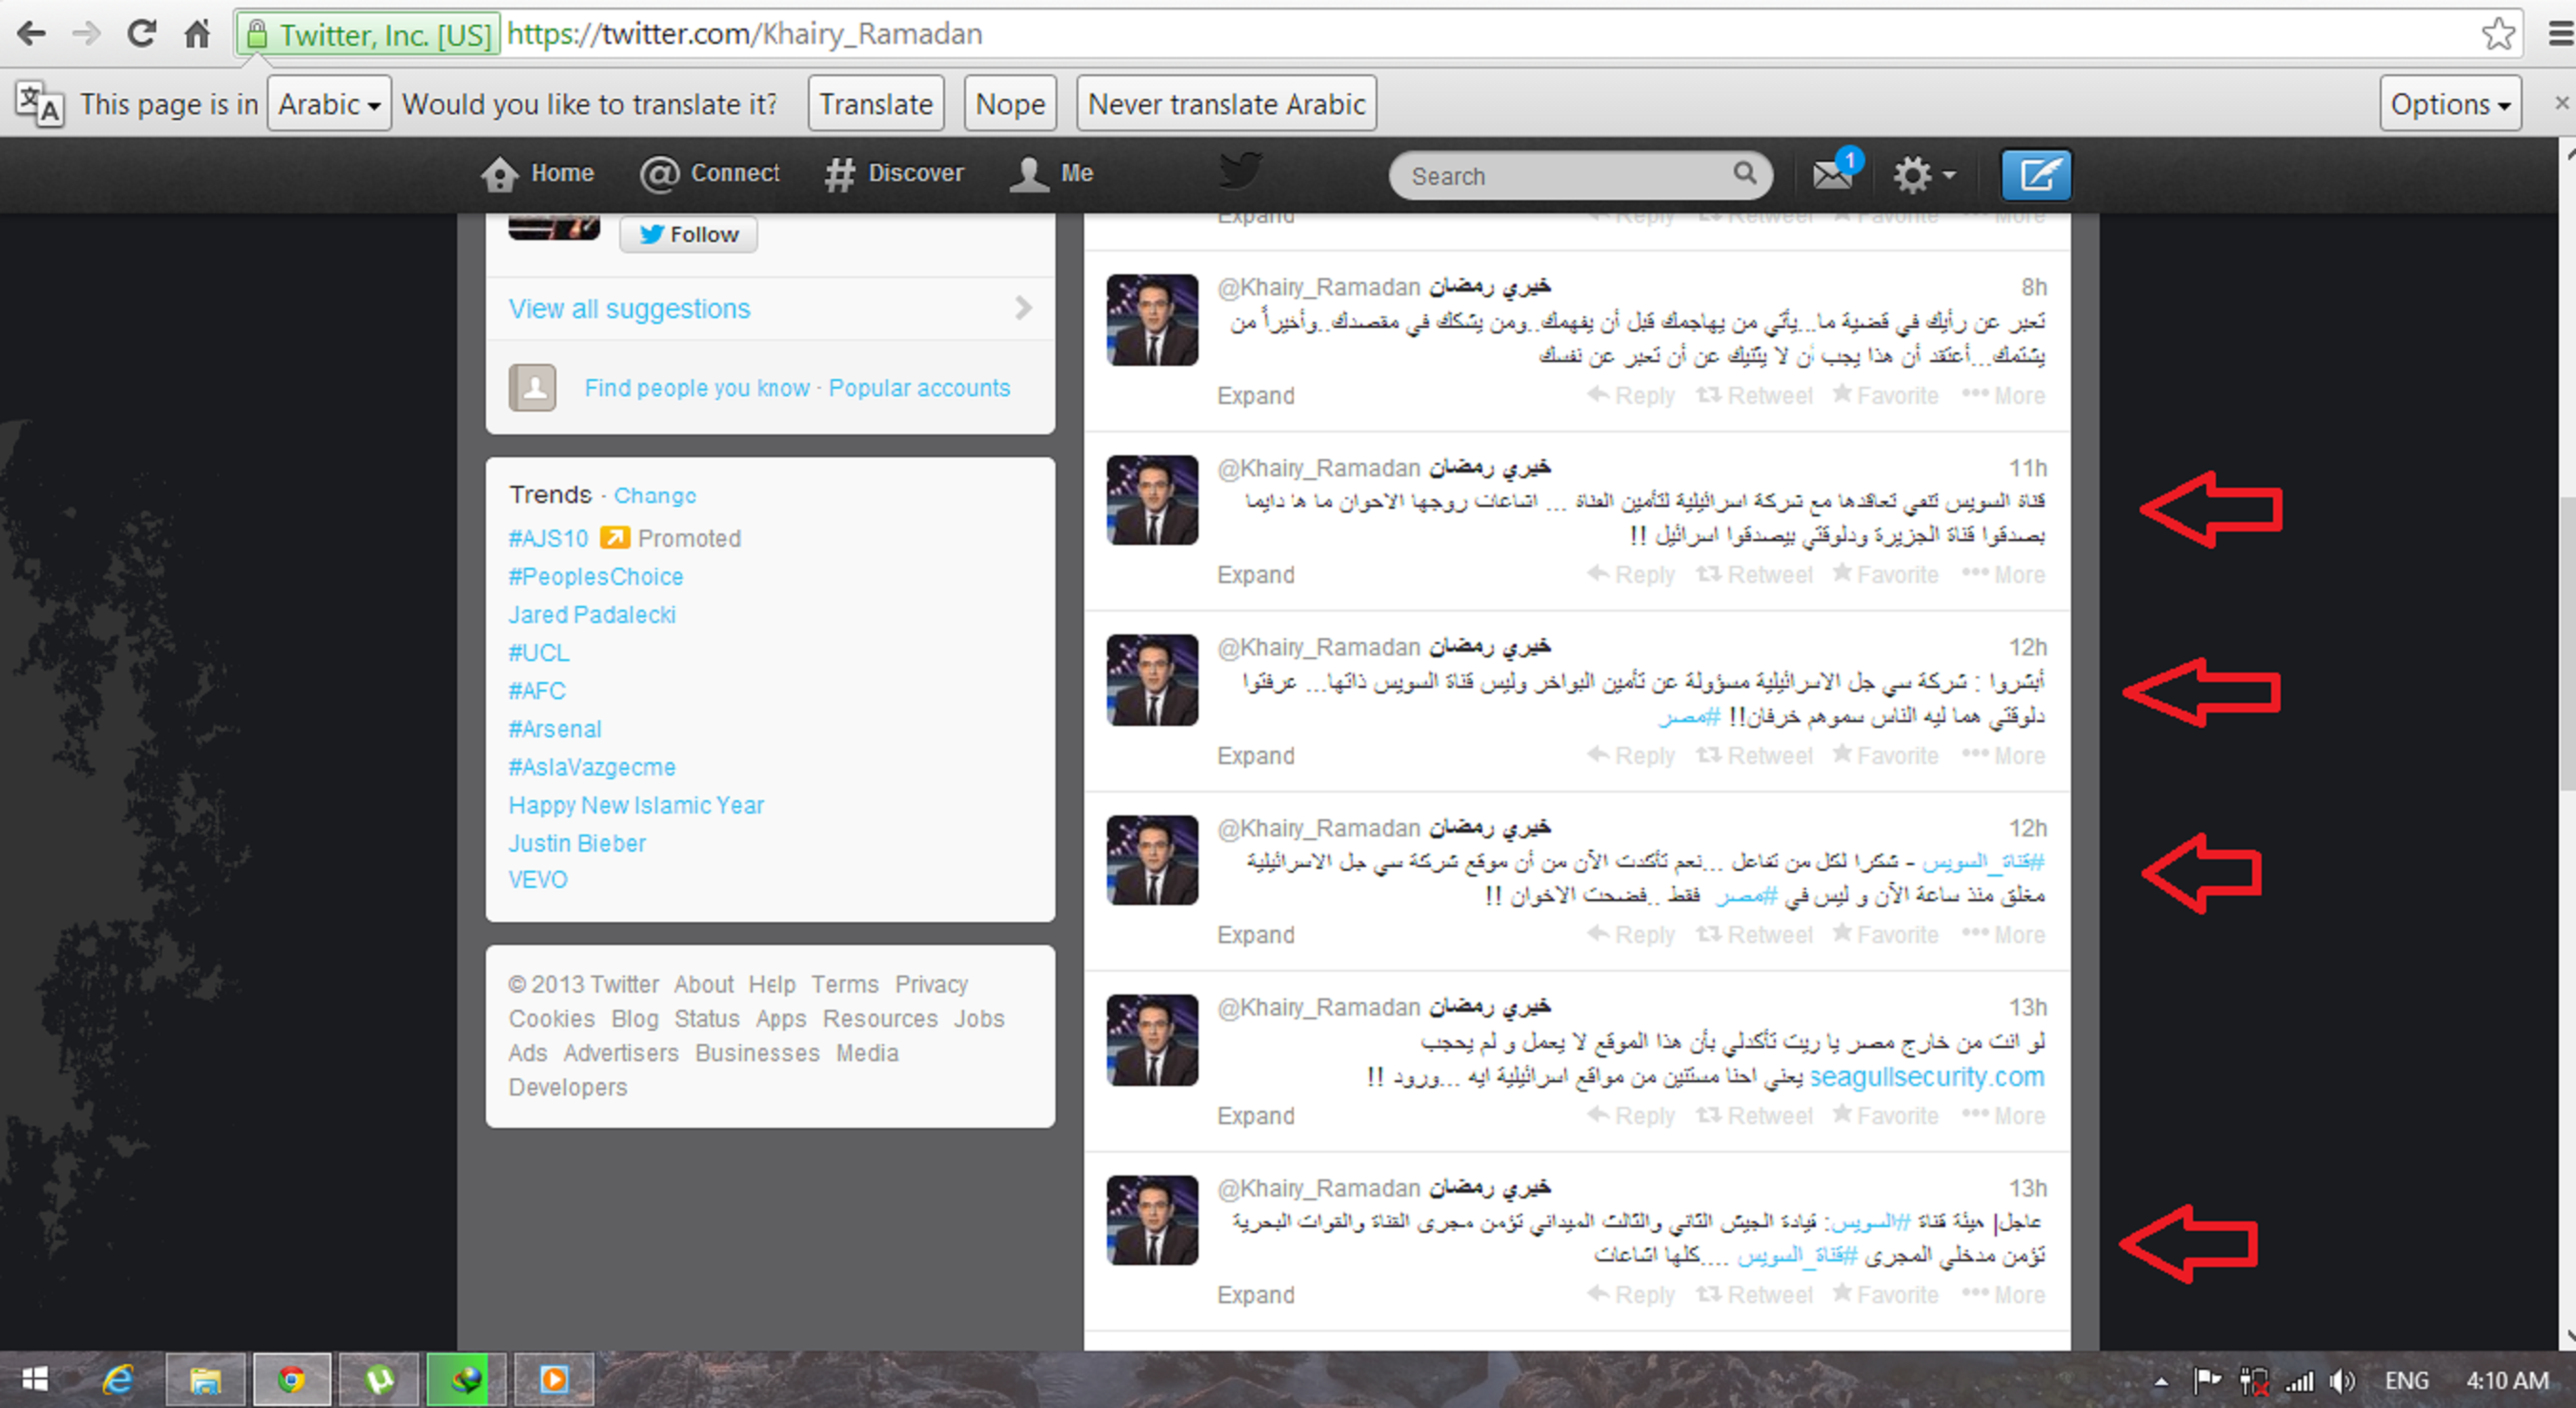Viewport: 2576px width, 1408px height.
Task: Bookmark page with the star icon
Action: coord(2497,34)
